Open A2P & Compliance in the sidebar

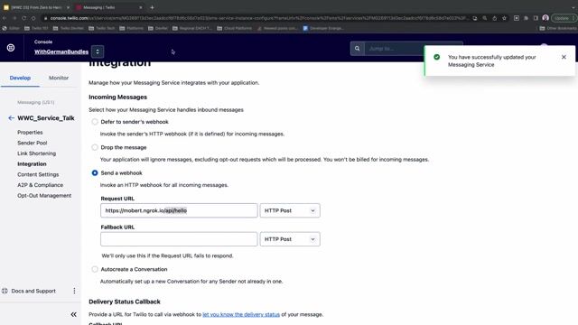pyautogui.click(x=40, y=185)
